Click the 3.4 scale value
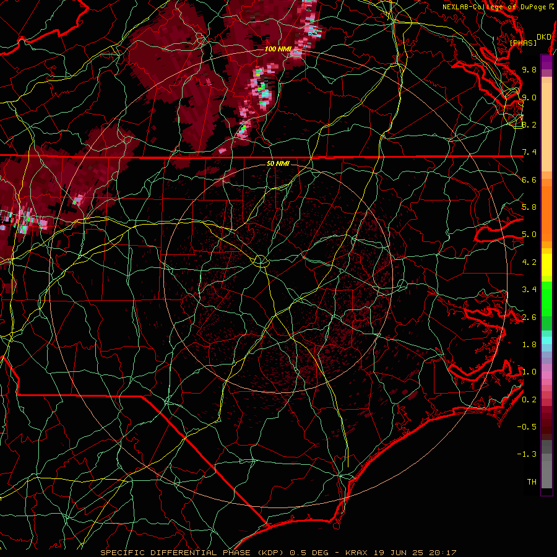 [529, 290]
